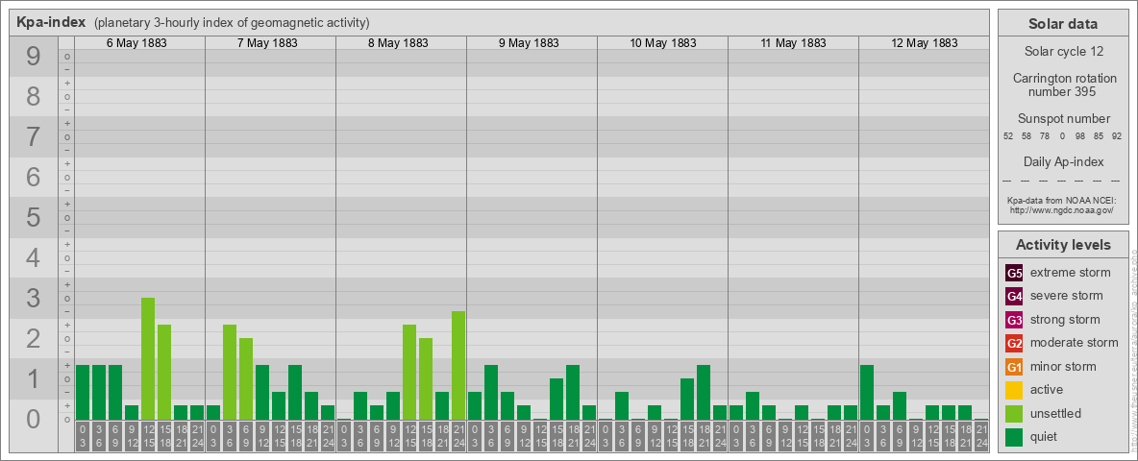Click the 12 May 0-3 dark green bar
The image size is (1138, 461).
867,392
